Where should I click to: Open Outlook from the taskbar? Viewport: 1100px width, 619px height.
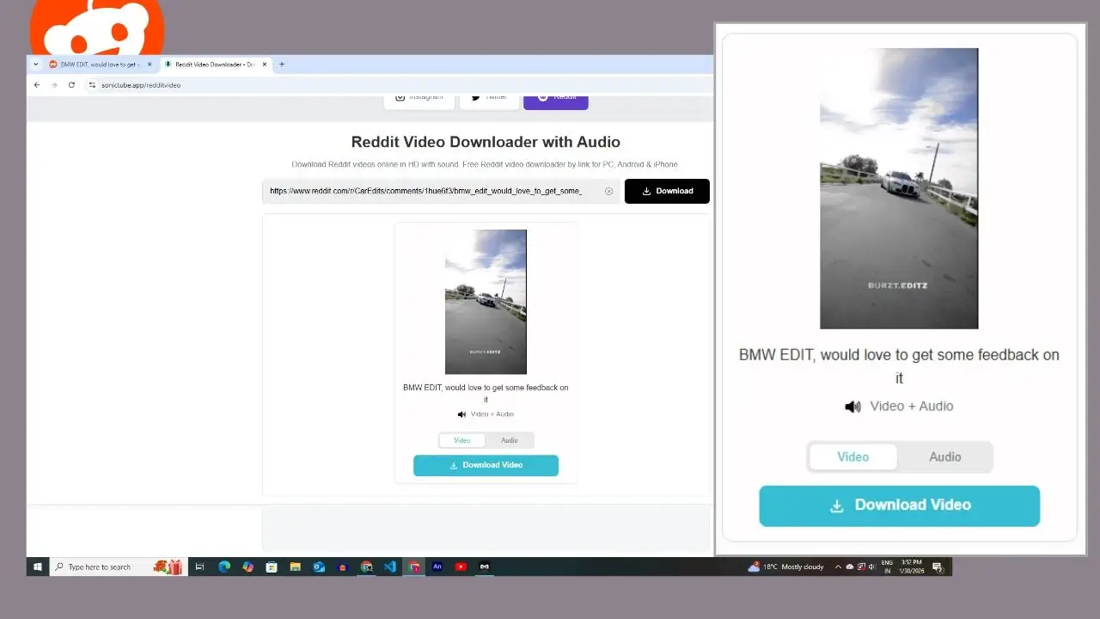[x=319, y=567]
